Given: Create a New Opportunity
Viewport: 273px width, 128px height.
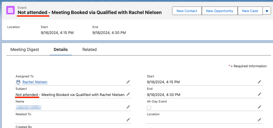Looking at the screenshot, I should coord(219,11).
